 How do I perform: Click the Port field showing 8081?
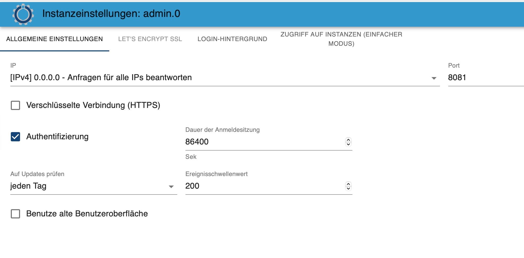click(x=483, y=78)
